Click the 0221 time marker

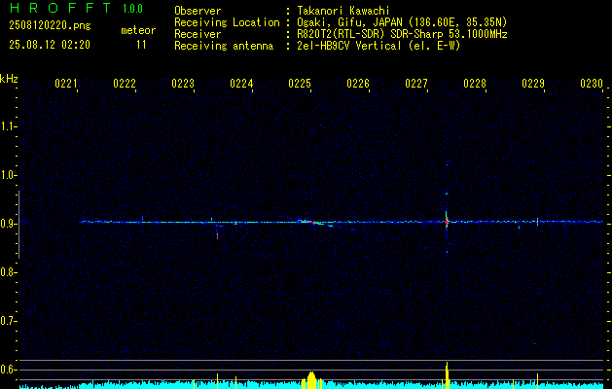click(65, 84)
